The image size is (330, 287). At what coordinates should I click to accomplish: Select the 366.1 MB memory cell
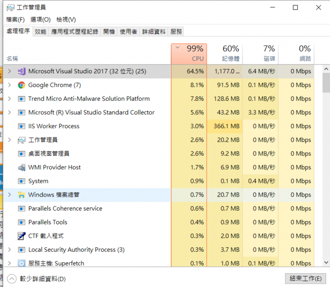pos(225,126)
